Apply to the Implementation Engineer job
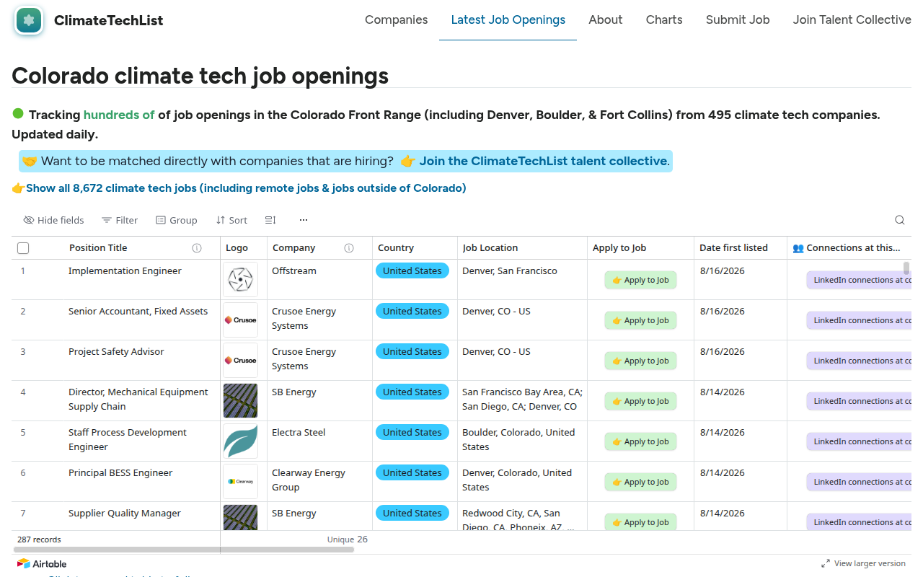923x577 pixels. tap(640, 280)
